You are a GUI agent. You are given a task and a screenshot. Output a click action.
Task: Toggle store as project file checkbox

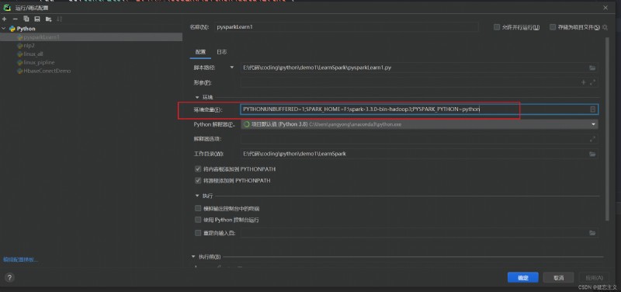553,27
